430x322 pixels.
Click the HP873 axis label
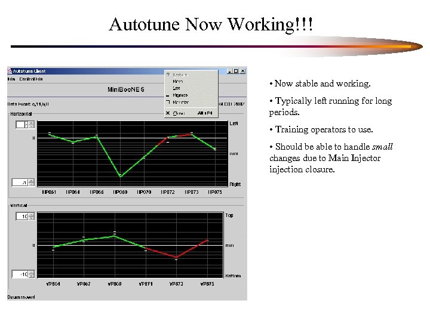[x=192, y=192]
